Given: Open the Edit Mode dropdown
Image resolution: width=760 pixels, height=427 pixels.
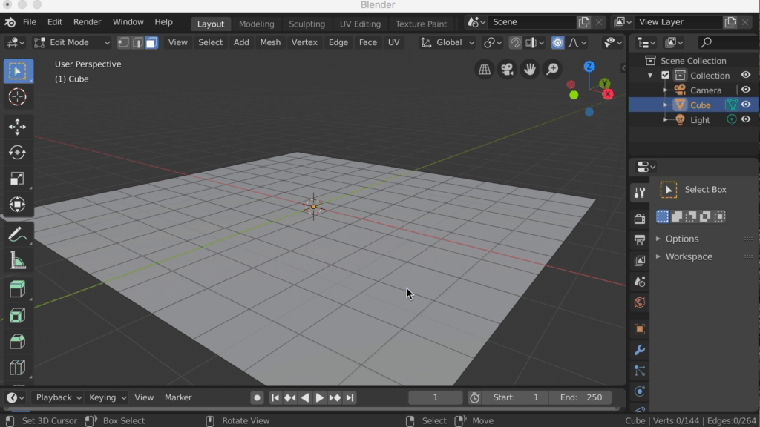Looking at the screenshot, I should click(72, 42).
